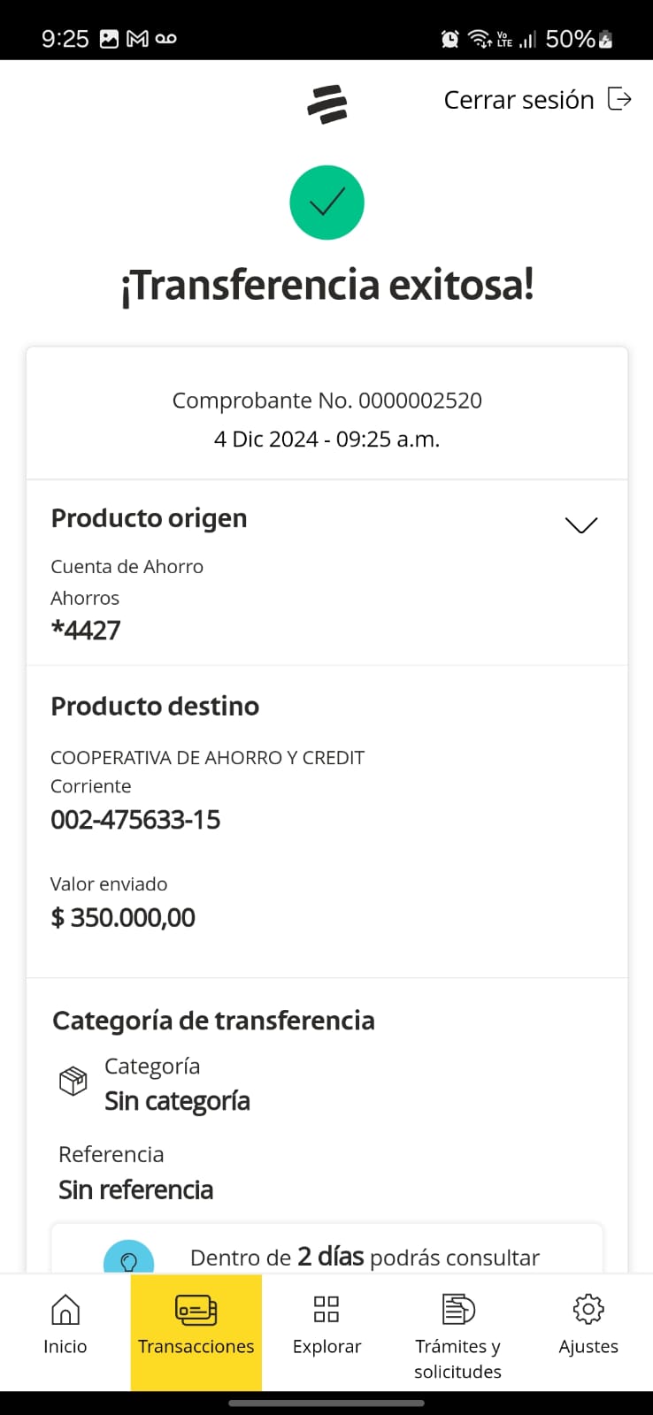Tap the Ajustes gear icon
Viewport: 653px width, 1415px height.
(x=588, y=1309)
